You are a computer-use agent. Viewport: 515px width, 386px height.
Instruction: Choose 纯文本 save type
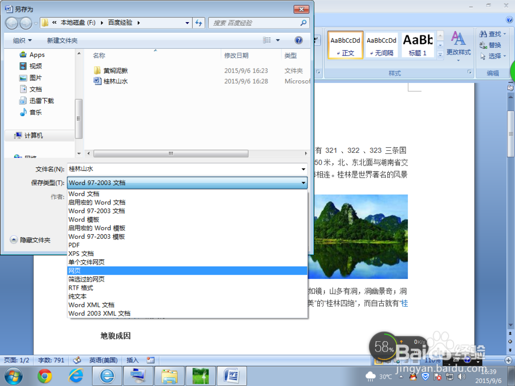(187, 296)
